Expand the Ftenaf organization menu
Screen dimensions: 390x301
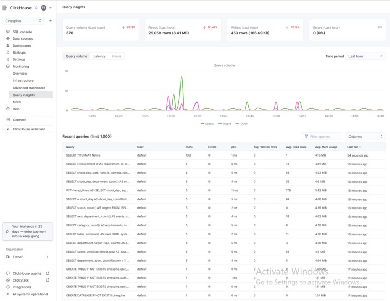(27, 257)
